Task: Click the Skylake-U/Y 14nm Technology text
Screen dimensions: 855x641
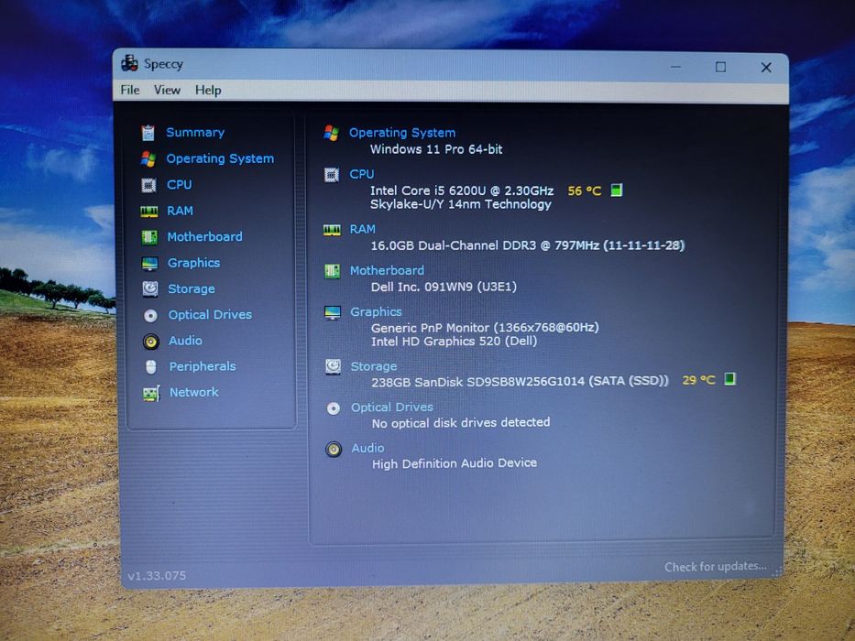Action: [x=461, y=204]
